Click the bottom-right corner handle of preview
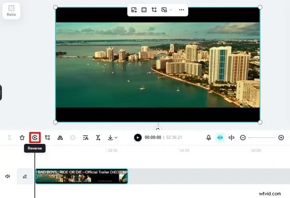The image size is (290, 198). pyautogui.click(x=260, y=122)
